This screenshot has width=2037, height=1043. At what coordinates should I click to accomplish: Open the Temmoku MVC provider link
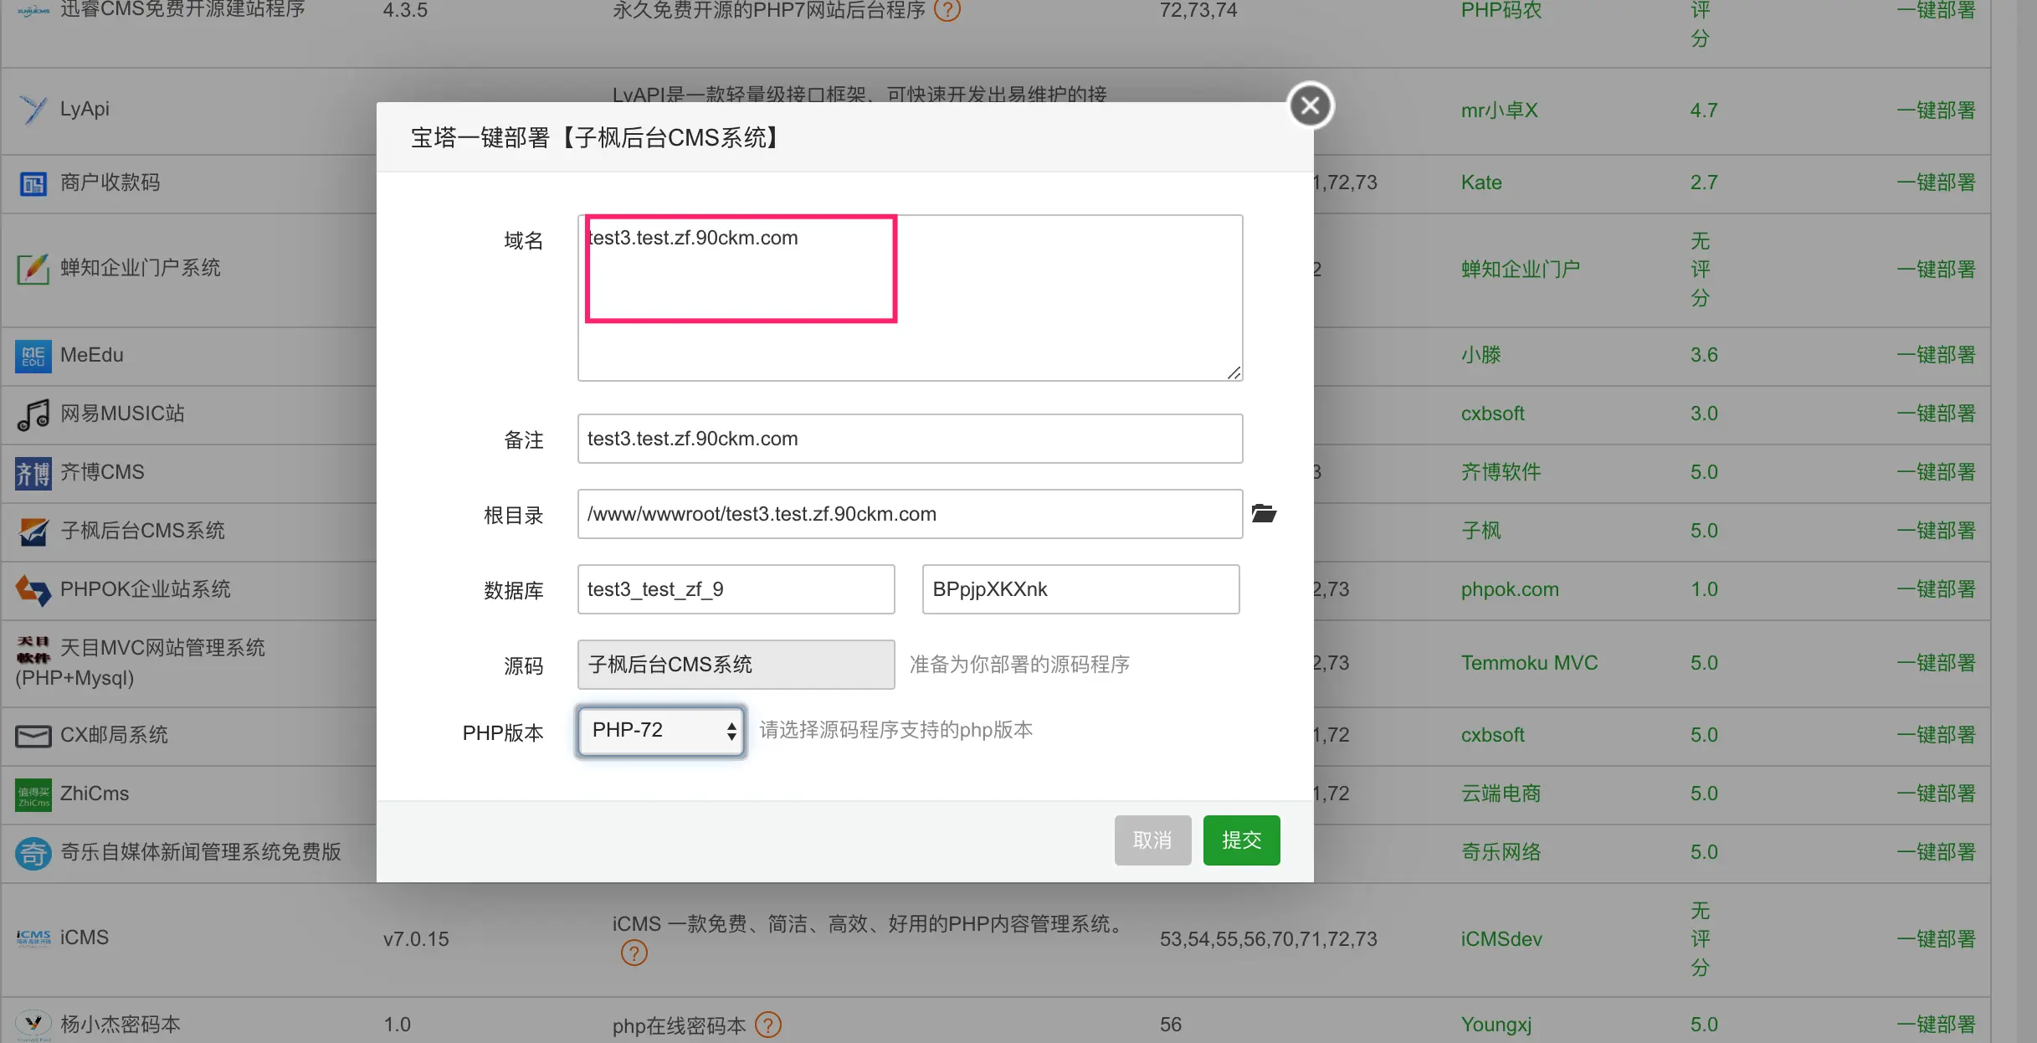tap(1528, 663)
